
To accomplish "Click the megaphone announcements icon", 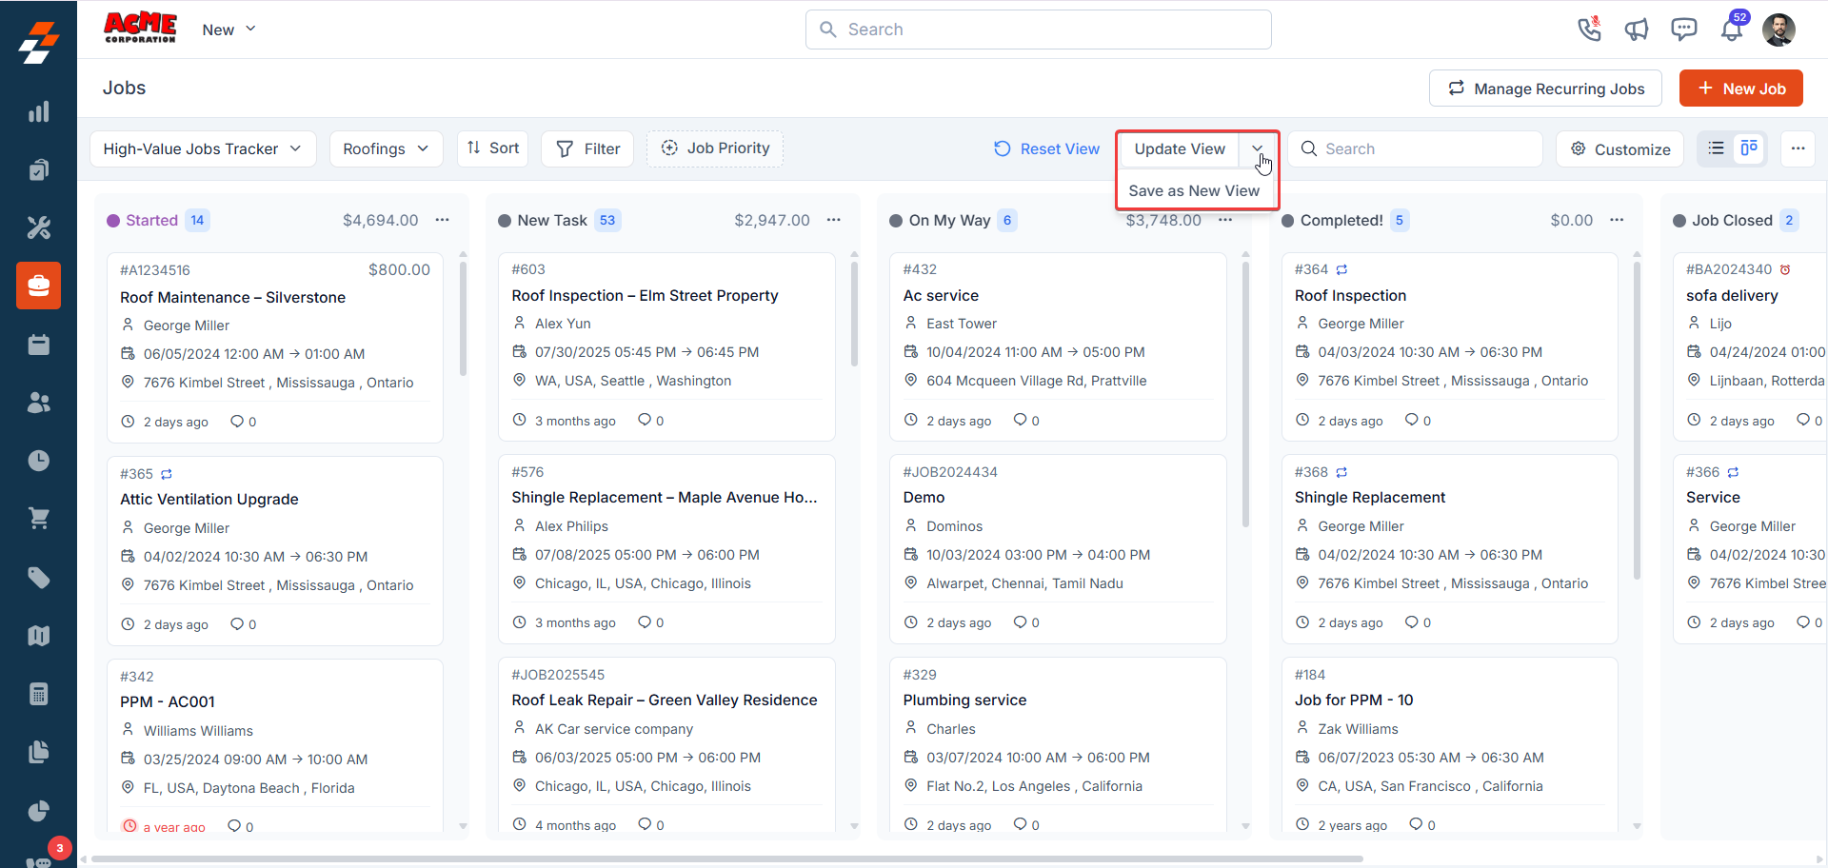I will point(1637,30).
